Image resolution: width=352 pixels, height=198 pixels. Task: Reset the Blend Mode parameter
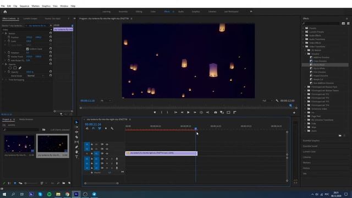(x=51, y=76)
